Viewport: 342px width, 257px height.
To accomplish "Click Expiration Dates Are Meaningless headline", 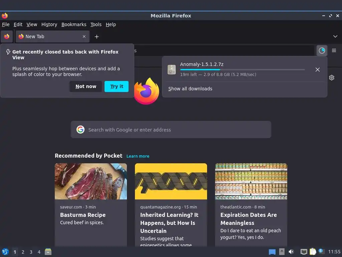I will [248, 219].
